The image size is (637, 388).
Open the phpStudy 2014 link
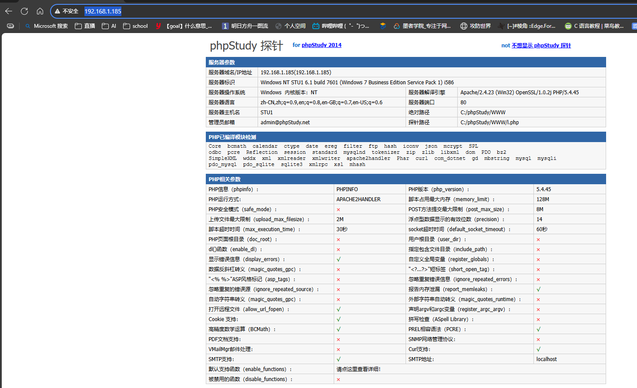322,45
